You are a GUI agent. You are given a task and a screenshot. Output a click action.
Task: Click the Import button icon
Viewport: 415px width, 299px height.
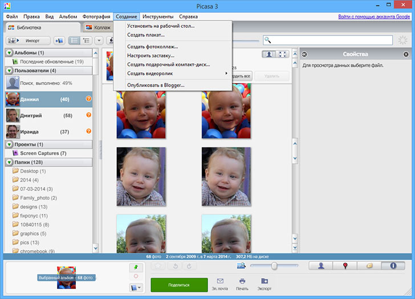[x=28, y=41]
